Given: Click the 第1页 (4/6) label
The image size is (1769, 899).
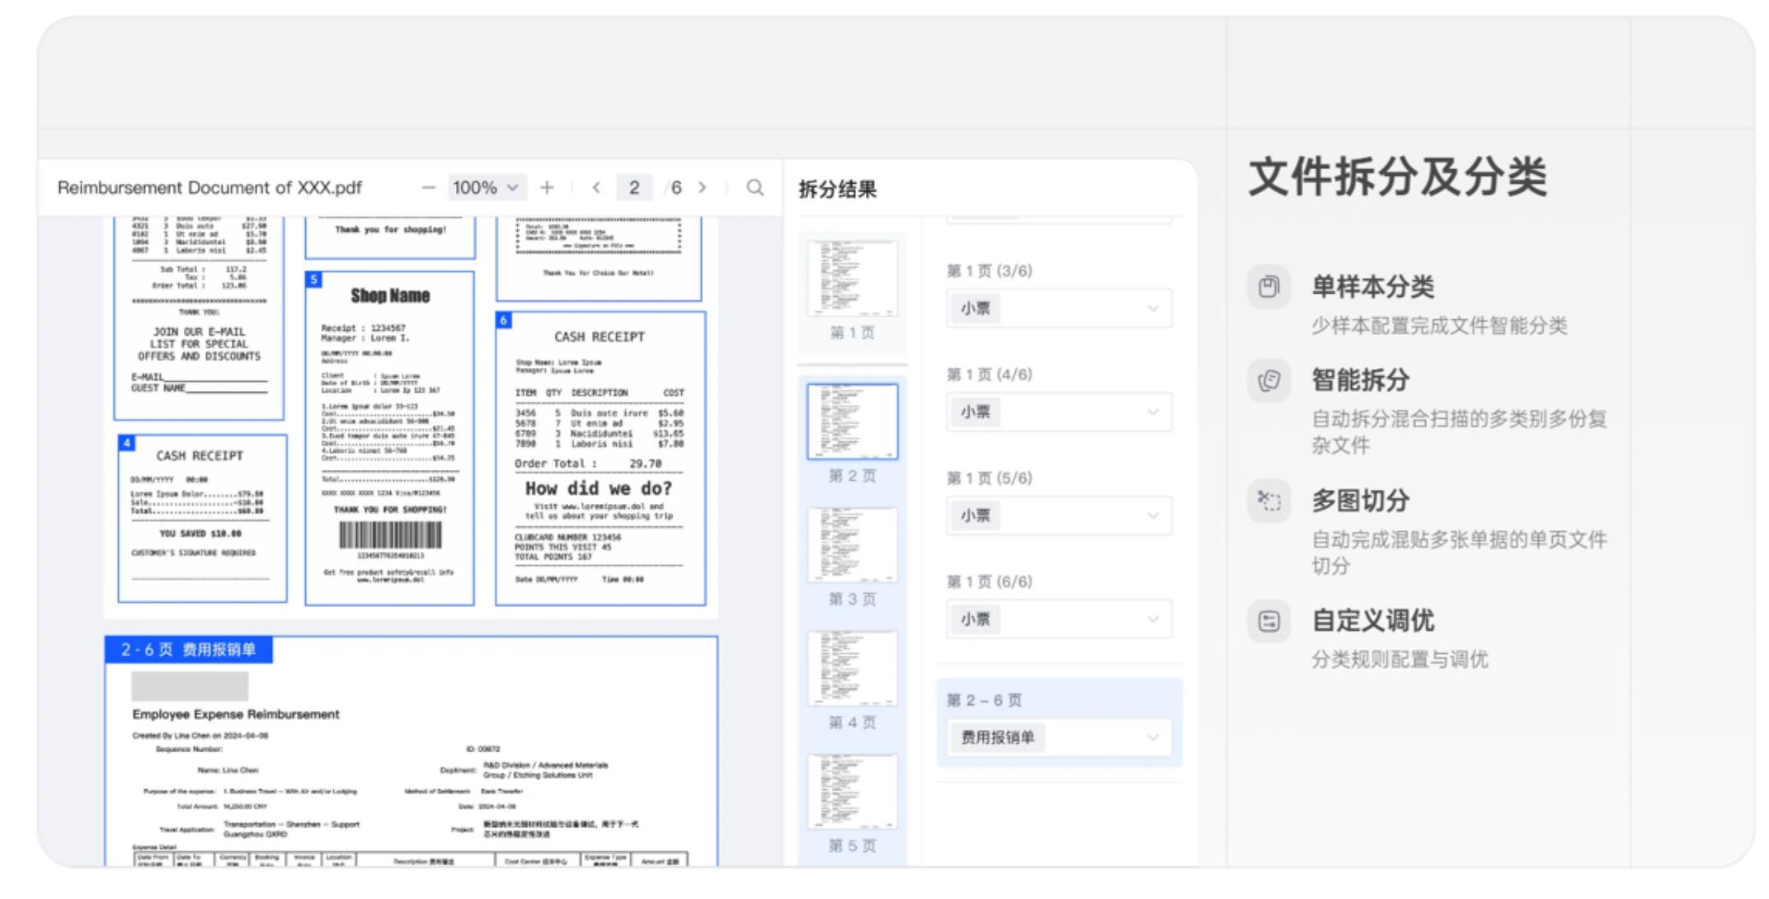Looking at the screenshot, I should click(x=990, y=374).
